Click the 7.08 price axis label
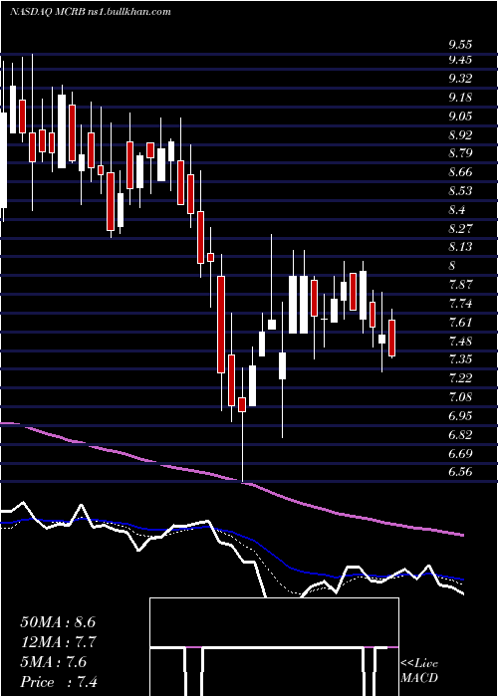 click(x=460, y=397)
